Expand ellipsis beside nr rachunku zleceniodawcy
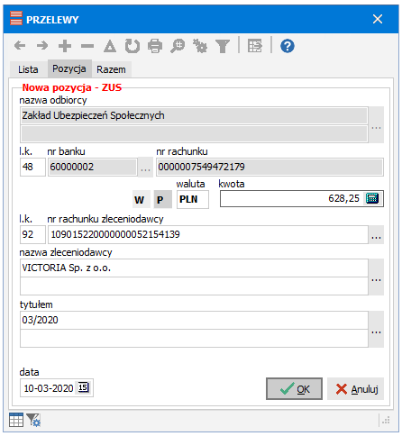The width and height of the screenshot is (402, 436). (376, 234)
